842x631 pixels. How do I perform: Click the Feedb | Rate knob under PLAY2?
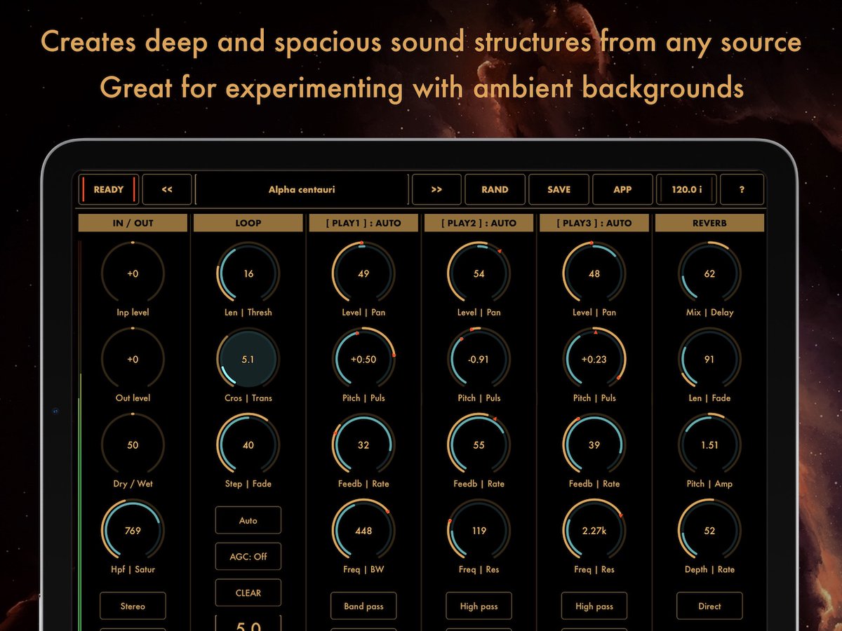tap(479, 445)
